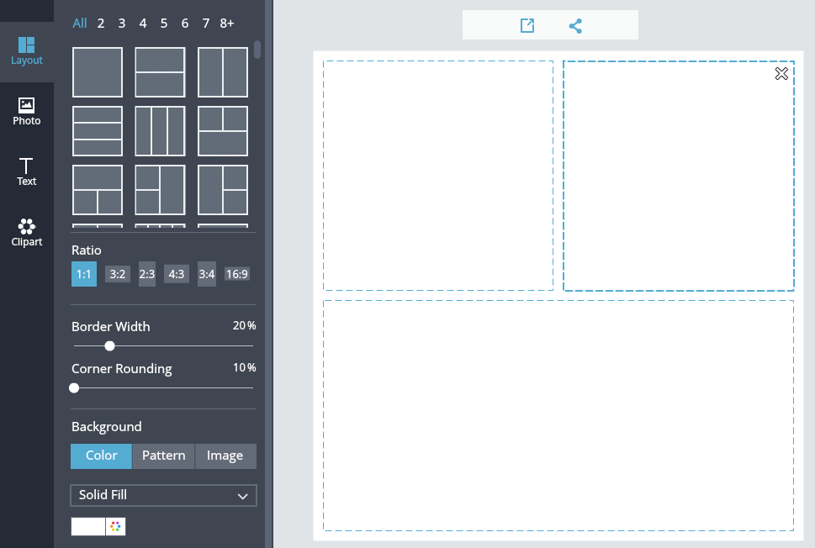Filter layouts by 8+ cells
Viewport: 815px width, 548px height.
pos(227,24)
